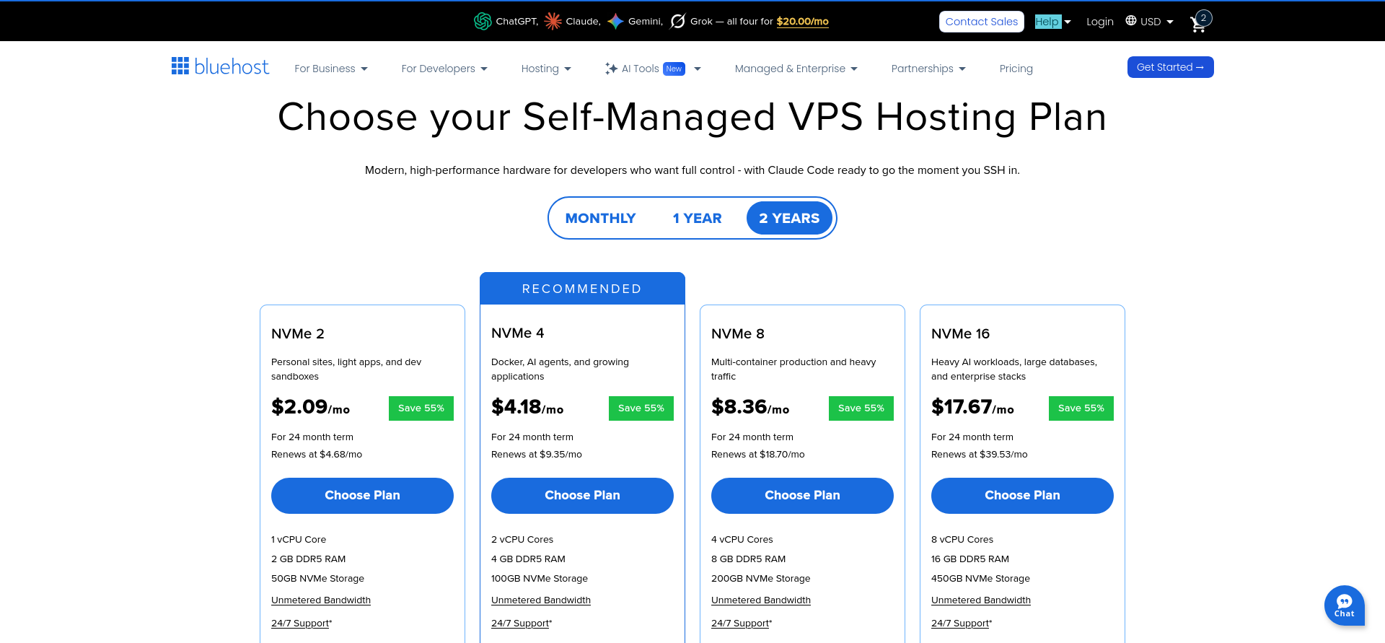The image size is (1385, 643).
Task: Click the ChatGPT logo icon
Action: pyautogui.click(x=483, y=22)
